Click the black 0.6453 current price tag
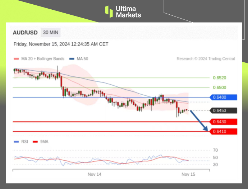This screenshot has height=189, width=248. point(223,110)
